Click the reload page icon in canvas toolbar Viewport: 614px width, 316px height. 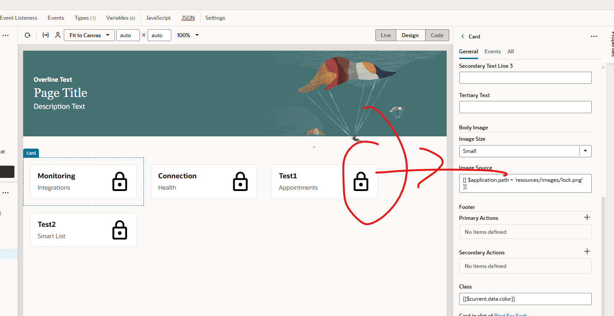click(x=28, y=35)
